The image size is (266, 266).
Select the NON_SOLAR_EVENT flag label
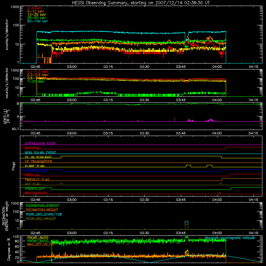[40, 153]
